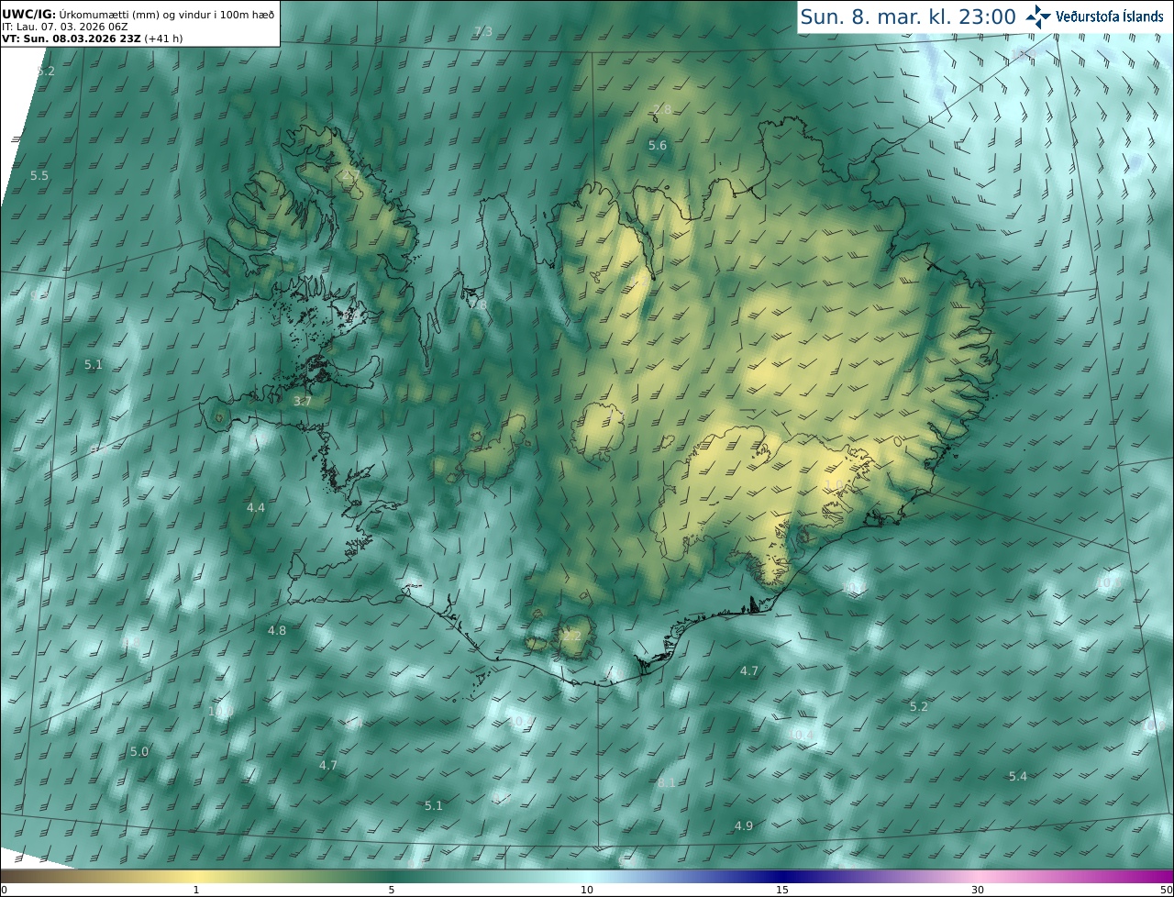This screenshot has width=1174, height=897.
Task: Click the 5.0 value on the map
Action: coord(139,752)
